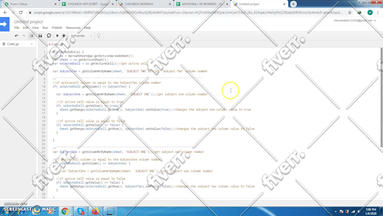Start debugging with the bug icon
383x216 pixels.
tap(64, 36)
